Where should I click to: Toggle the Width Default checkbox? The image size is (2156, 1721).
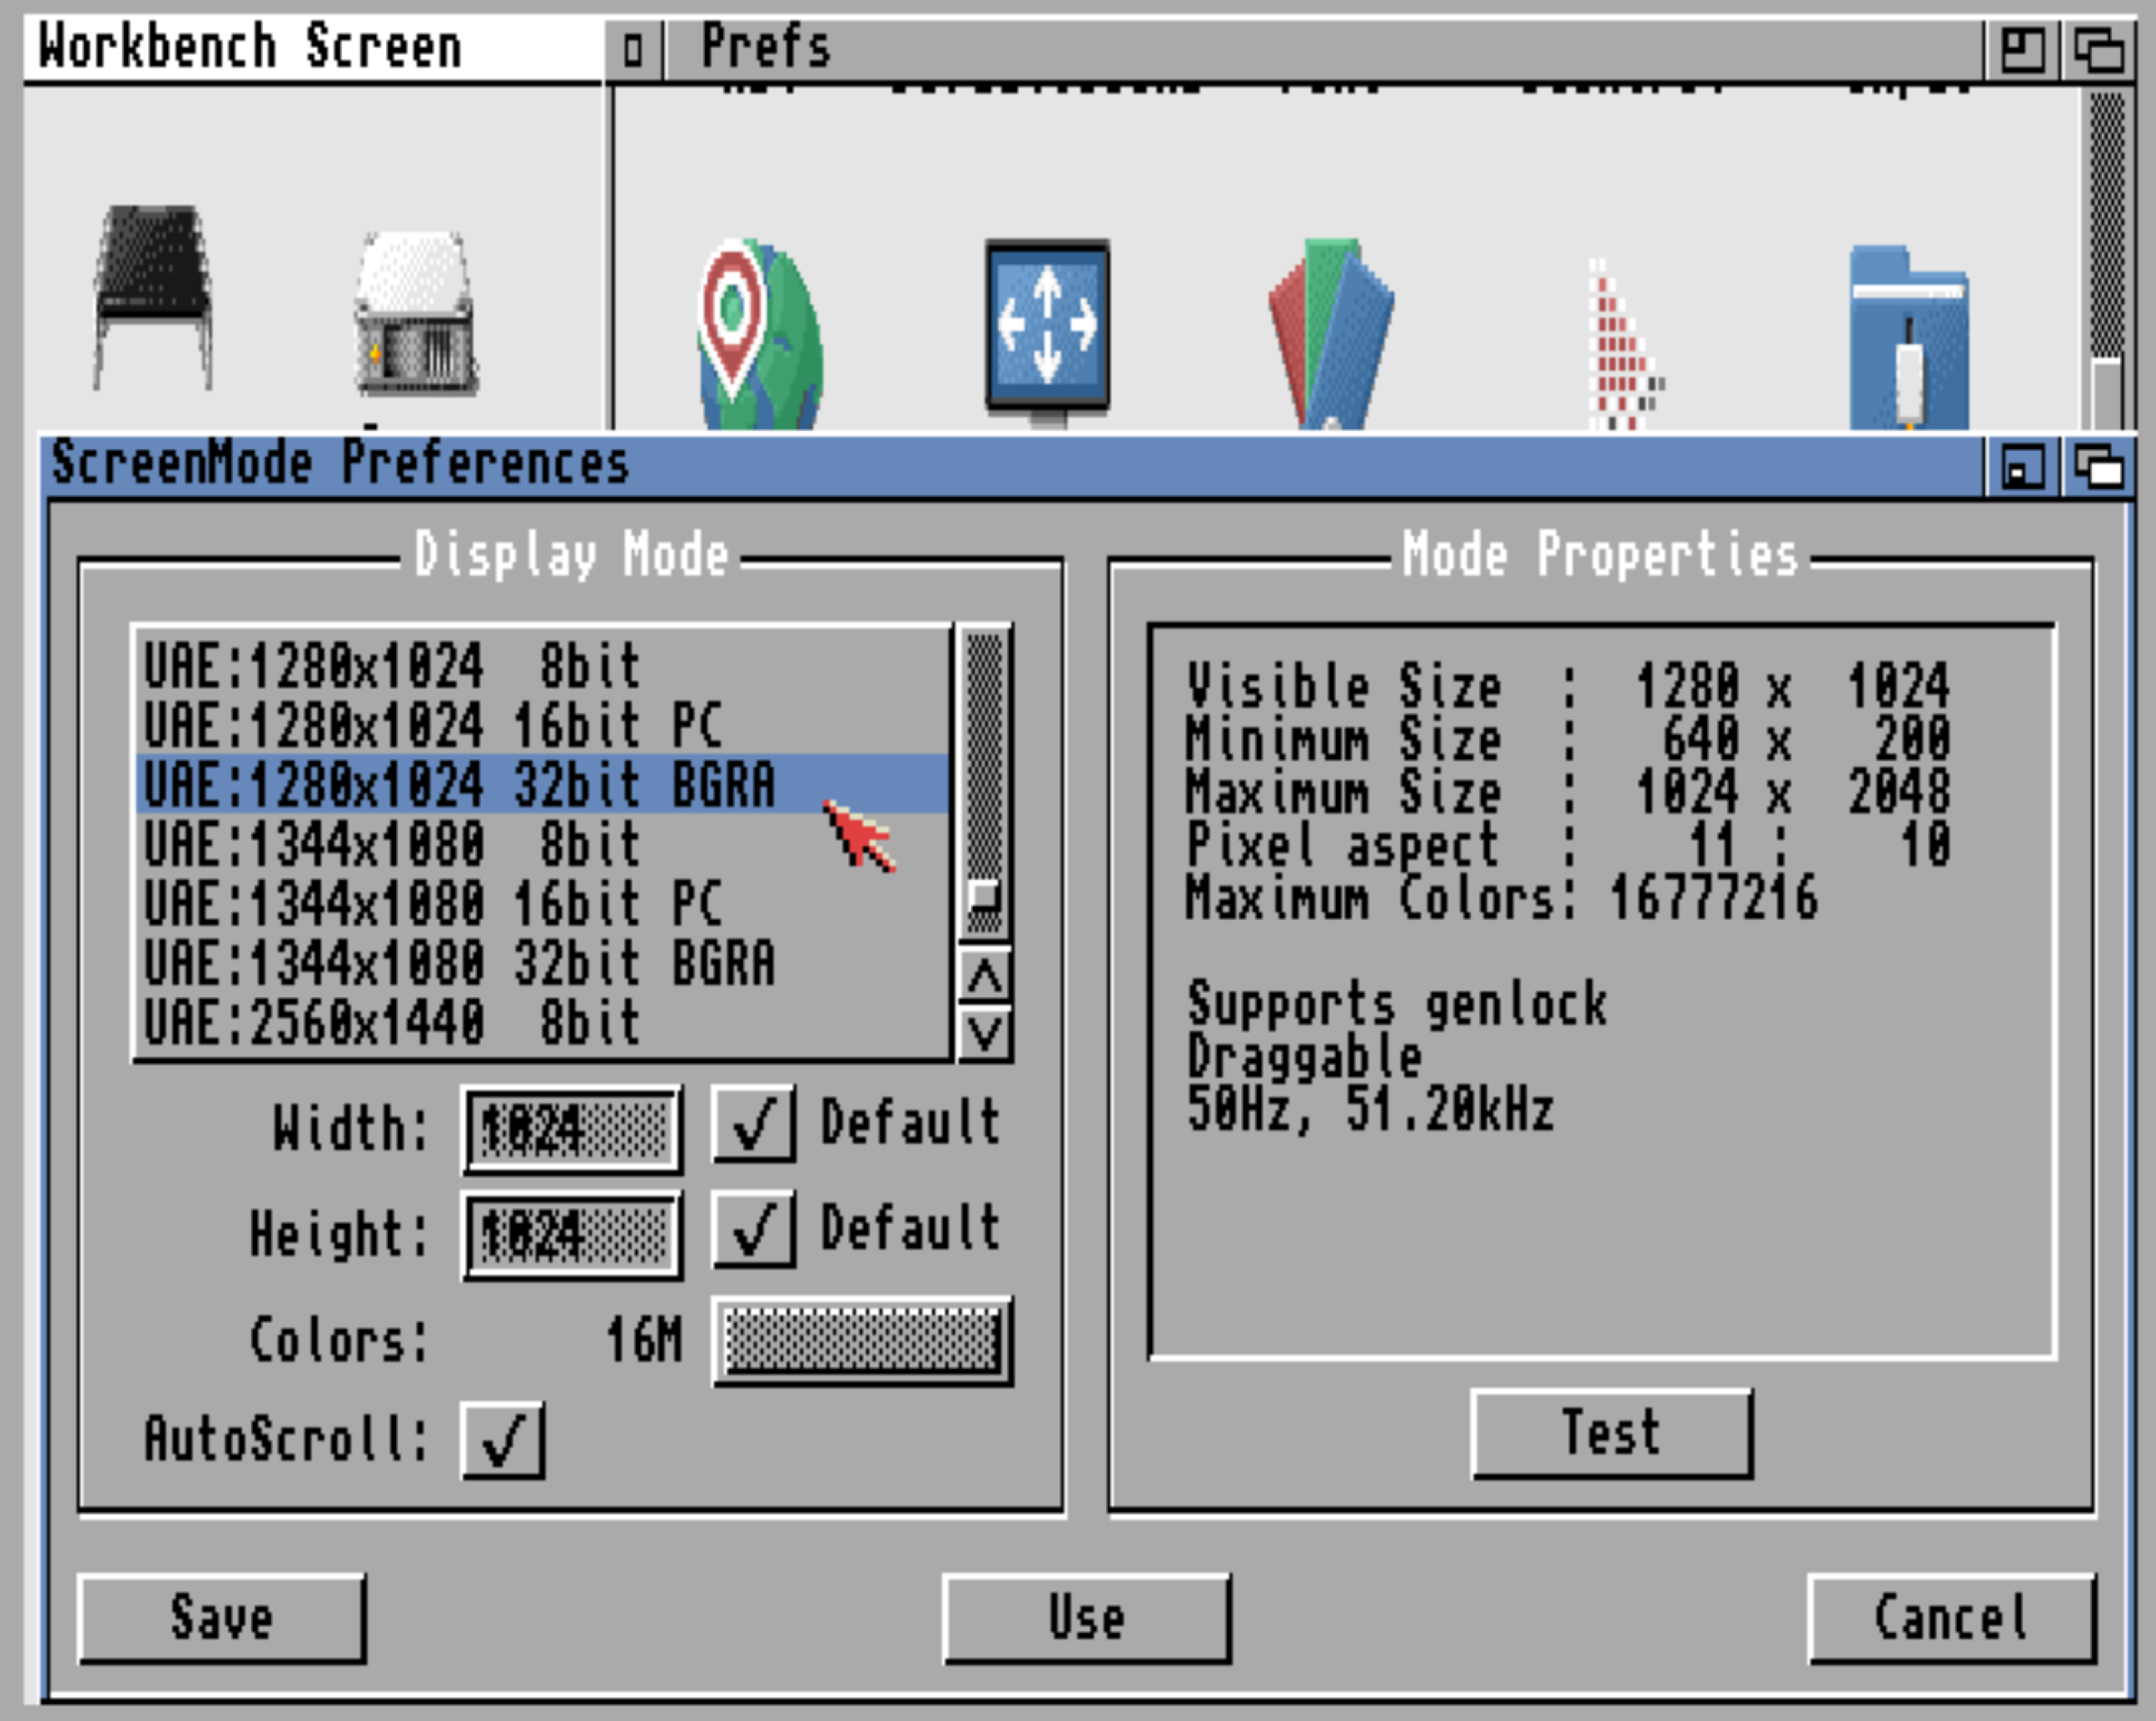(x=754, y=1123)
